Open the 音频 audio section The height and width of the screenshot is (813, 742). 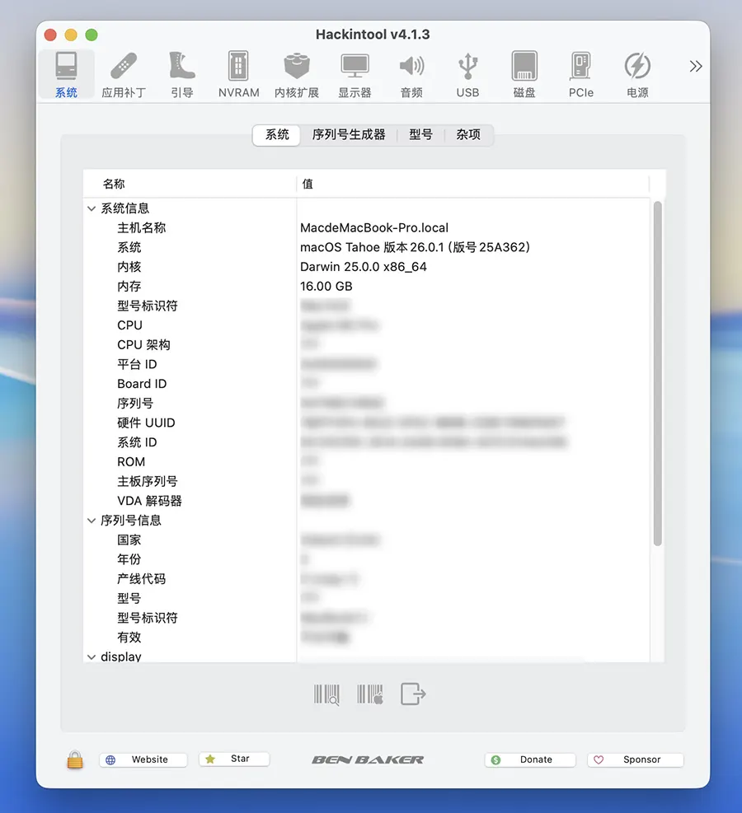coord(411,75)
